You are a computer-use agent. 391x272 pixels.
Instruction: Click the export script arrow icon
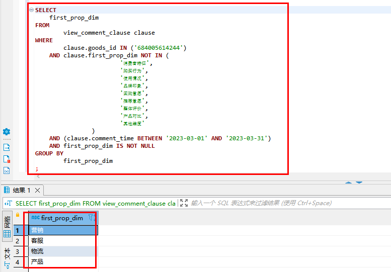tap(7, 147)
